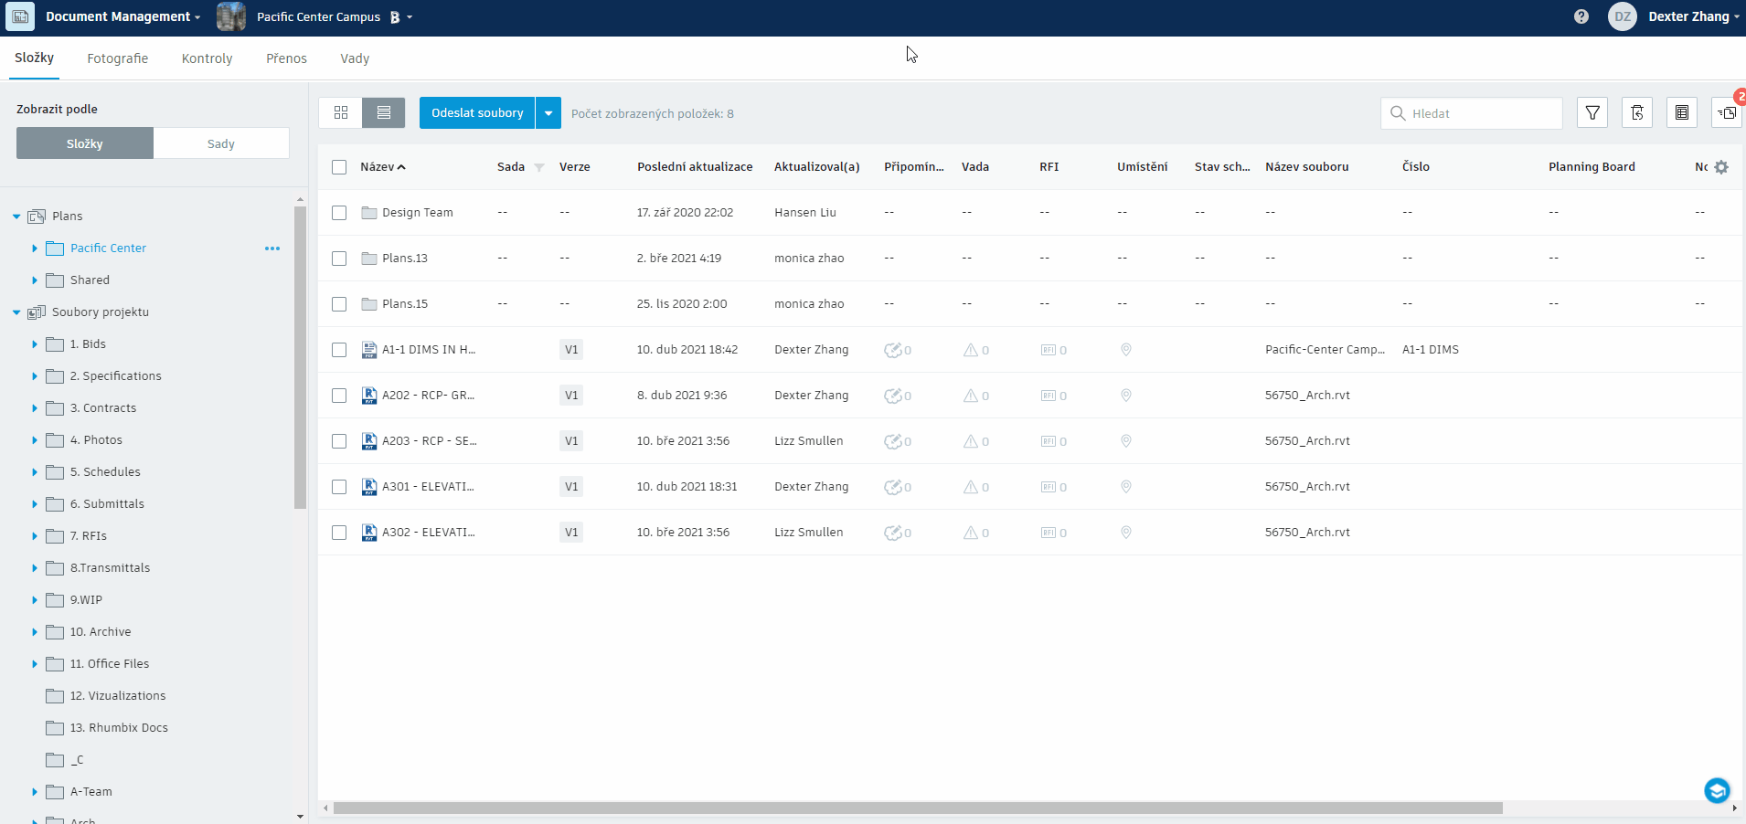The image size is (1746, 824).
Task: Open the help question mark icon
Action: click(x=1581, y=16)
